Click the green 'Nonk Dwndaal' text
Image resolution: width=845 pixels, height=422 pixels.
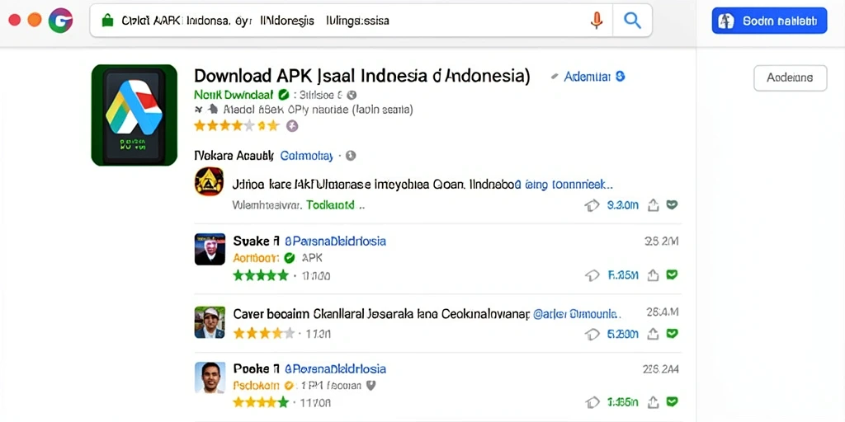click(x=234, y=95)
